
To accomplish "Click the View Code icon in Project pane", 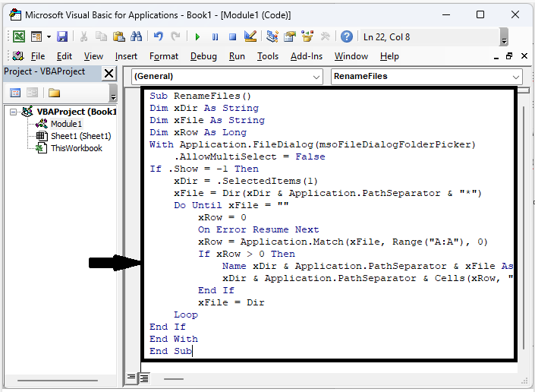I will [x=15, y=93].
